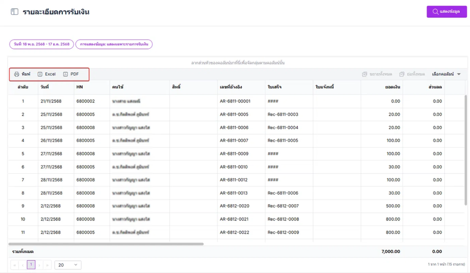This screenshot has height=273, width=470.
Task: Jump to the last page arrow
Action: (x=48, y=265)
